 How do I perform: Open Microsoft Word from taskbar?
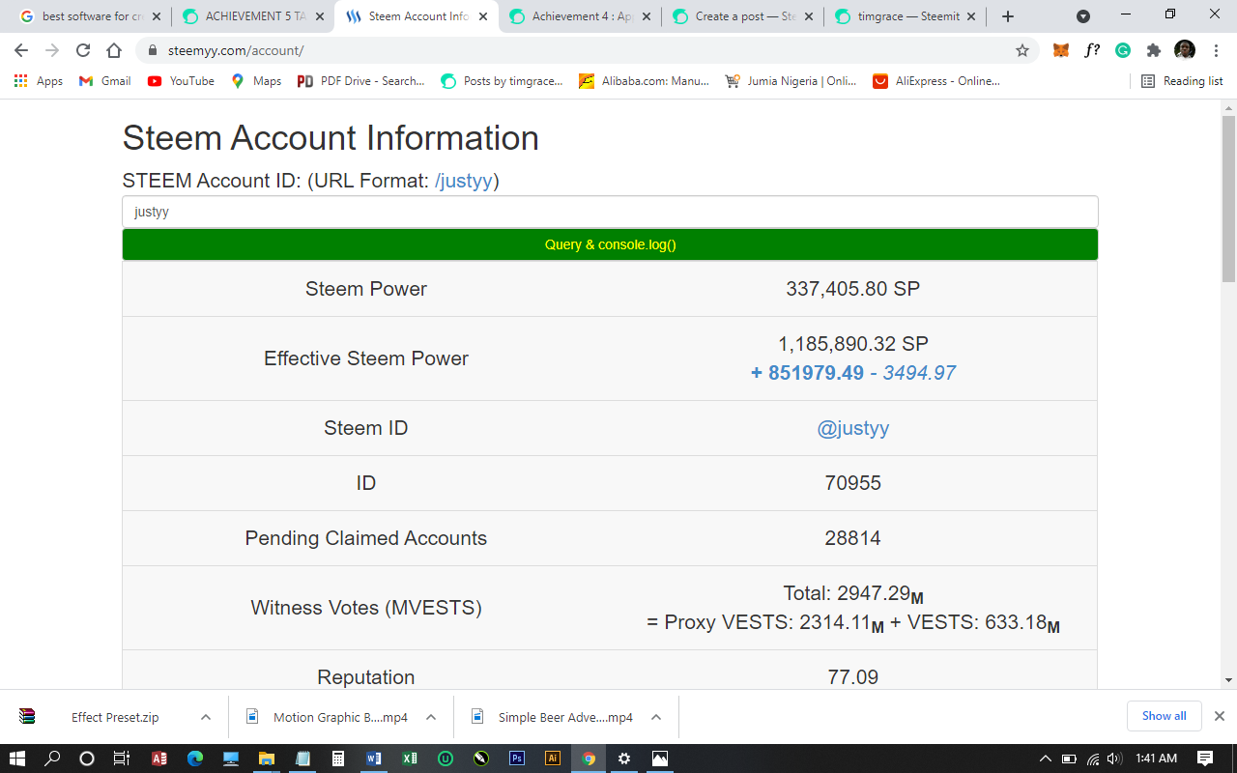click(x=374, y=759)
